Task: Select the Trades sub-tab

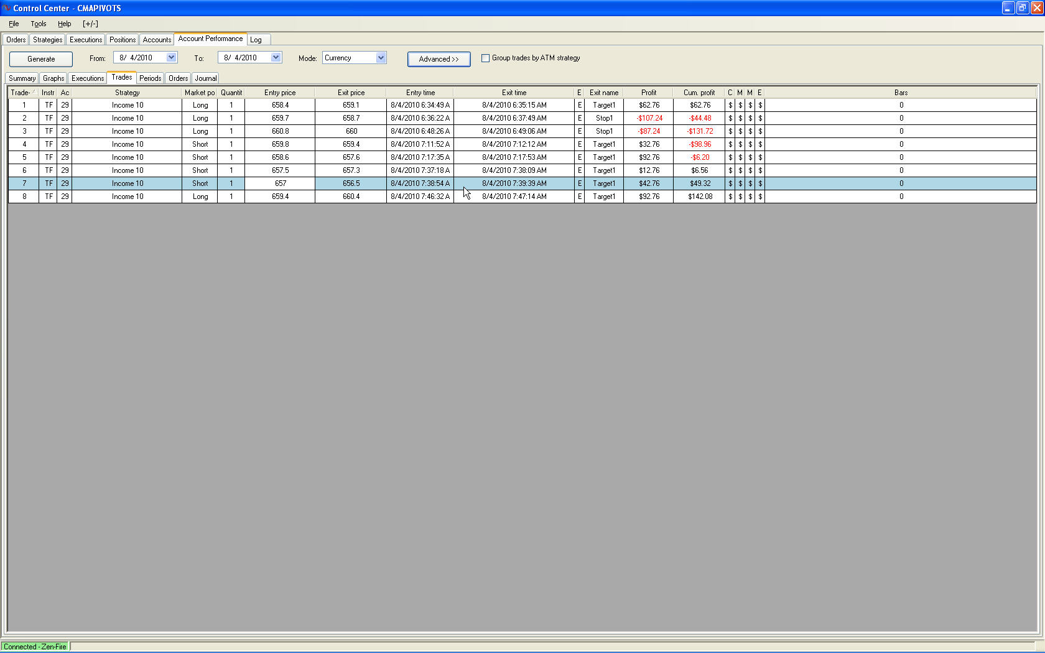Action: (122, 77)
